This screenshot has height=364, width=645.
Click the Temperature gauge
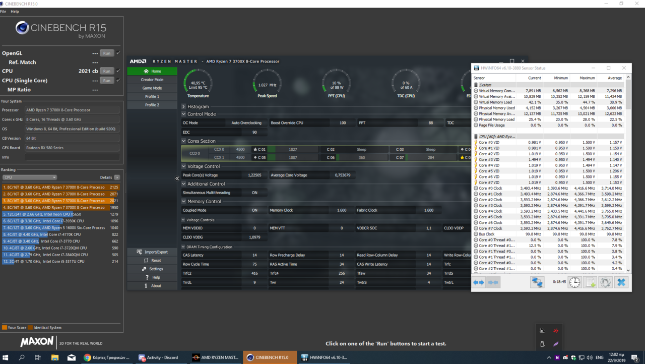pyautogui.click(x=198, y=83)
